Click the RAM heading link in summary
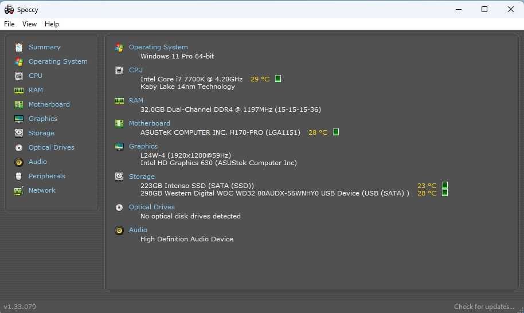 click(x=136, y=100)
